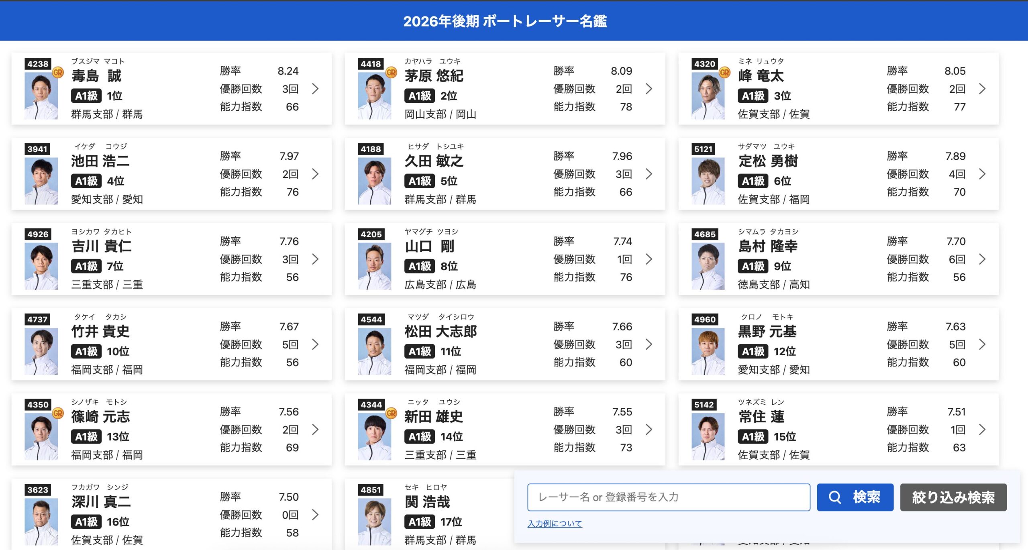Click 久田 敏之's profile photo
Viewport: 1028px width, 550px height.
(374, 181)
